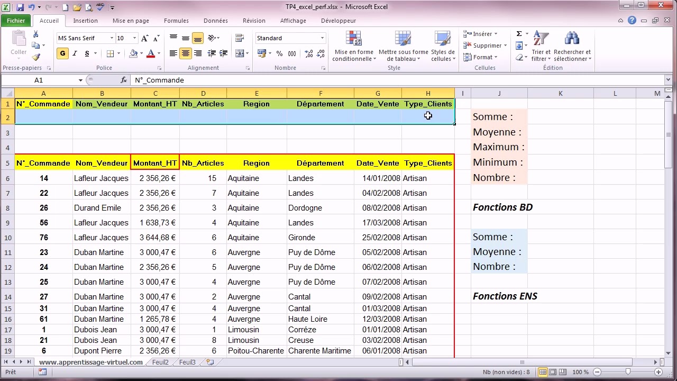Increase the font size
This screenshot has width=677, height=381.
[145, 38]
